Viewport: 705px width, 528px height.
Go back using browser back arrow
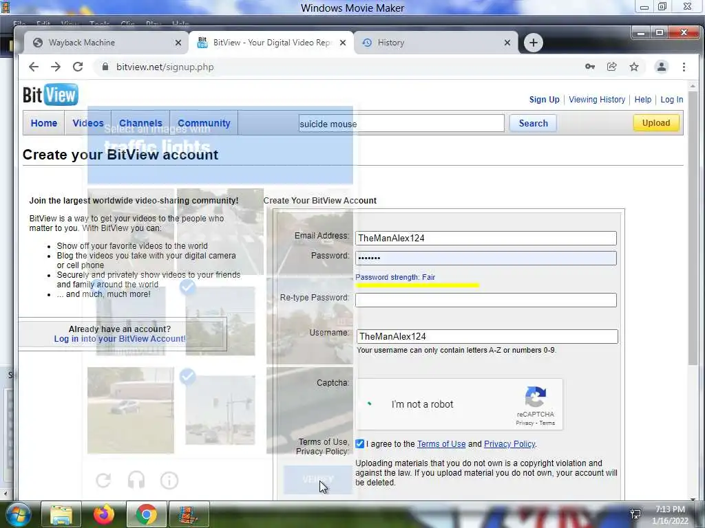34,67
